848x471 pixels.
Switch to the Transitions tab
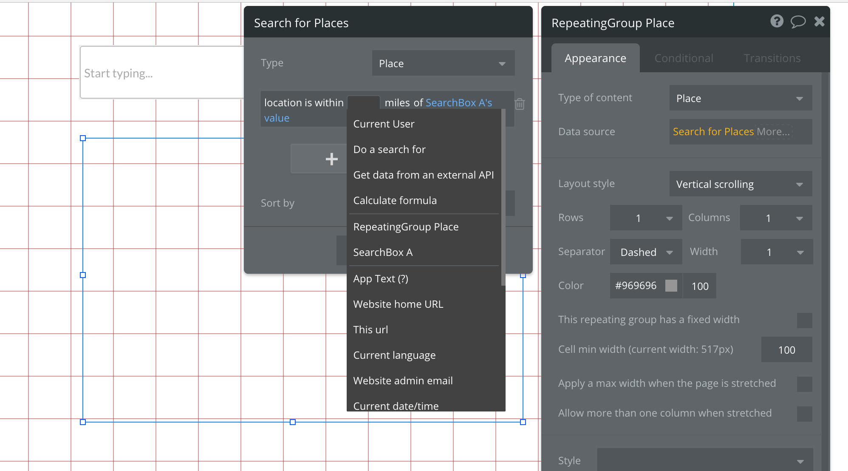[772, 58]
